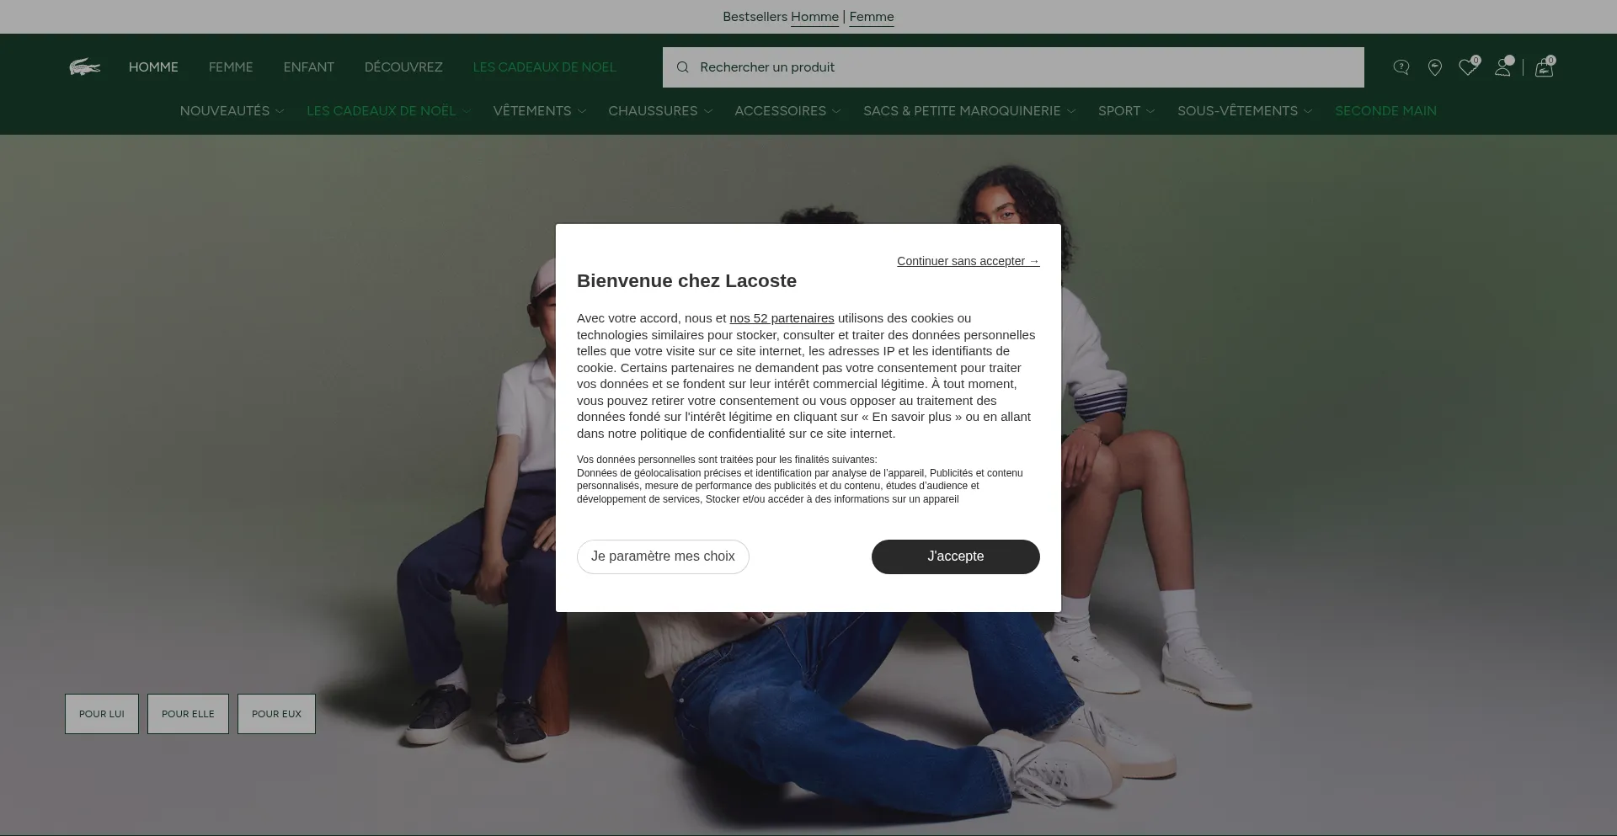Click Je paramètre mes choix button
This screenshot has height=836, width=1617.
tap(663, 556)
